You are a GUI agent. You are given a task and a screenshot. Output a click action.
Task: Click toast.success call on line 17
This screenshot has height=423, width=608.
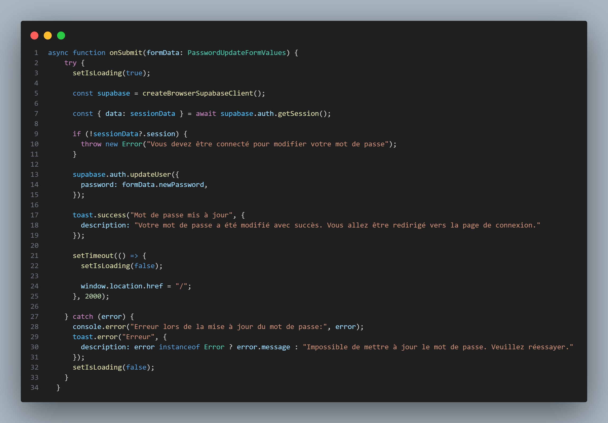pyautogui.click(x=99, y=215)
